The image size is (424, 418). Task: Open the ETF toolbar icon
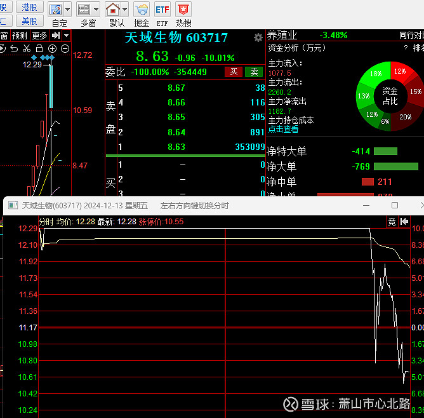pyautogui.click(x=162, y=10)
